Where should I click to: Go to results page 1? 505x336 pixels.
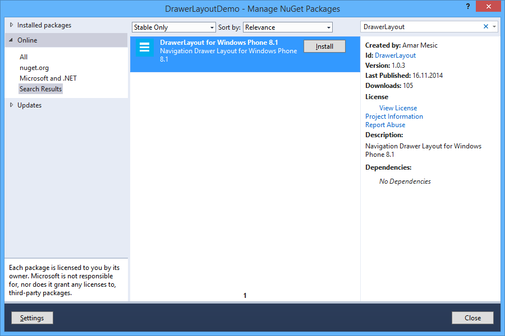[245, 296]
